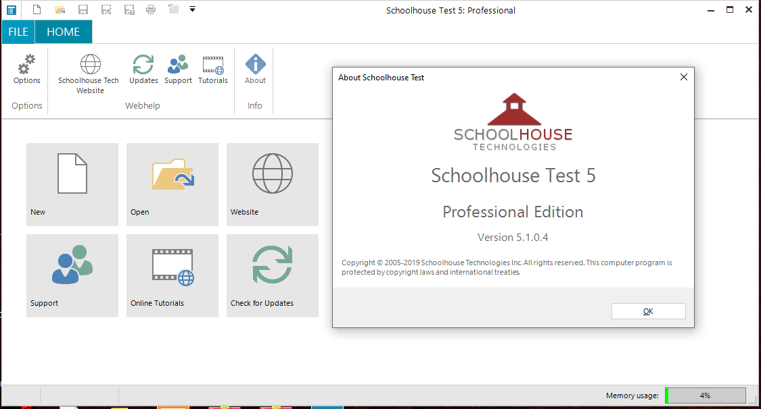
Task: Click the "Memory usage:" status bar label
Action: click(x=632, y=396)
